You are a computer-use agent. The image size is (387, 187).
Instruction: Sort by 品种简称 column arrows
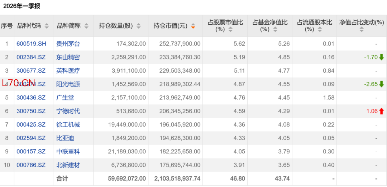[x=86, y=26]
